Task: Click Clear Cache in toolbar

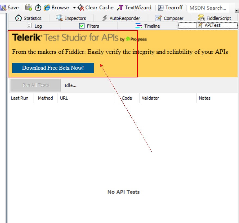Action: (x=96, y=7)
